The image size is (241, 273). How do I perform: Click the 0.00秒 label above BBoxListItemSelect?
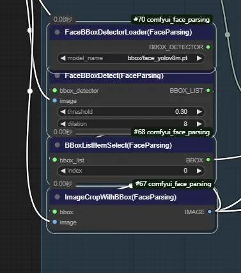click(63, 132)
